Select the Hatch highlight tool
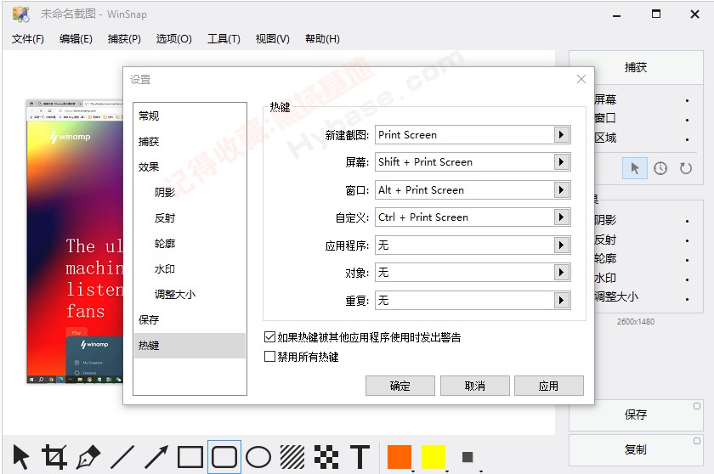Image resolution: width=714 pixels, height=474 pixels. (292, 457)
